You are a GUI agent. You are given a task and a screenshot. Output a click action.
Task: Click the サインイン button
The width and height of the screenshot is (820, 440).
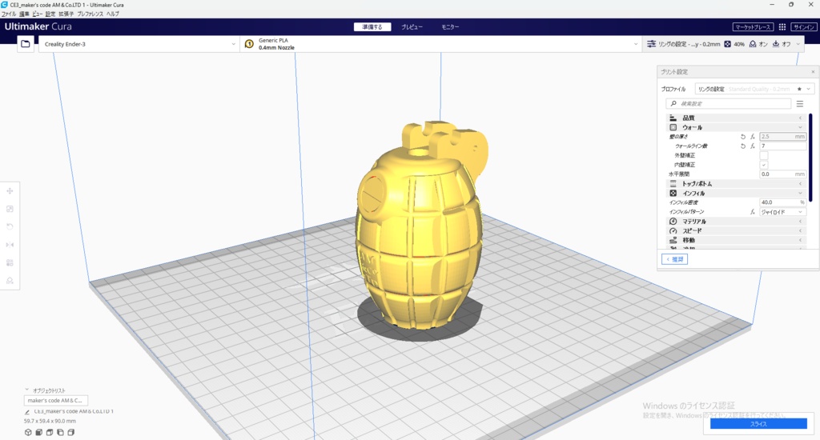804,27
